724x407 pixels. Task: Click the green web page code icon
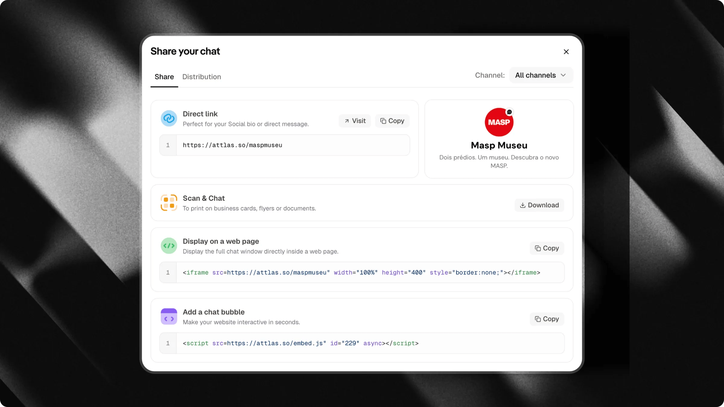click(x=169, y=246)
